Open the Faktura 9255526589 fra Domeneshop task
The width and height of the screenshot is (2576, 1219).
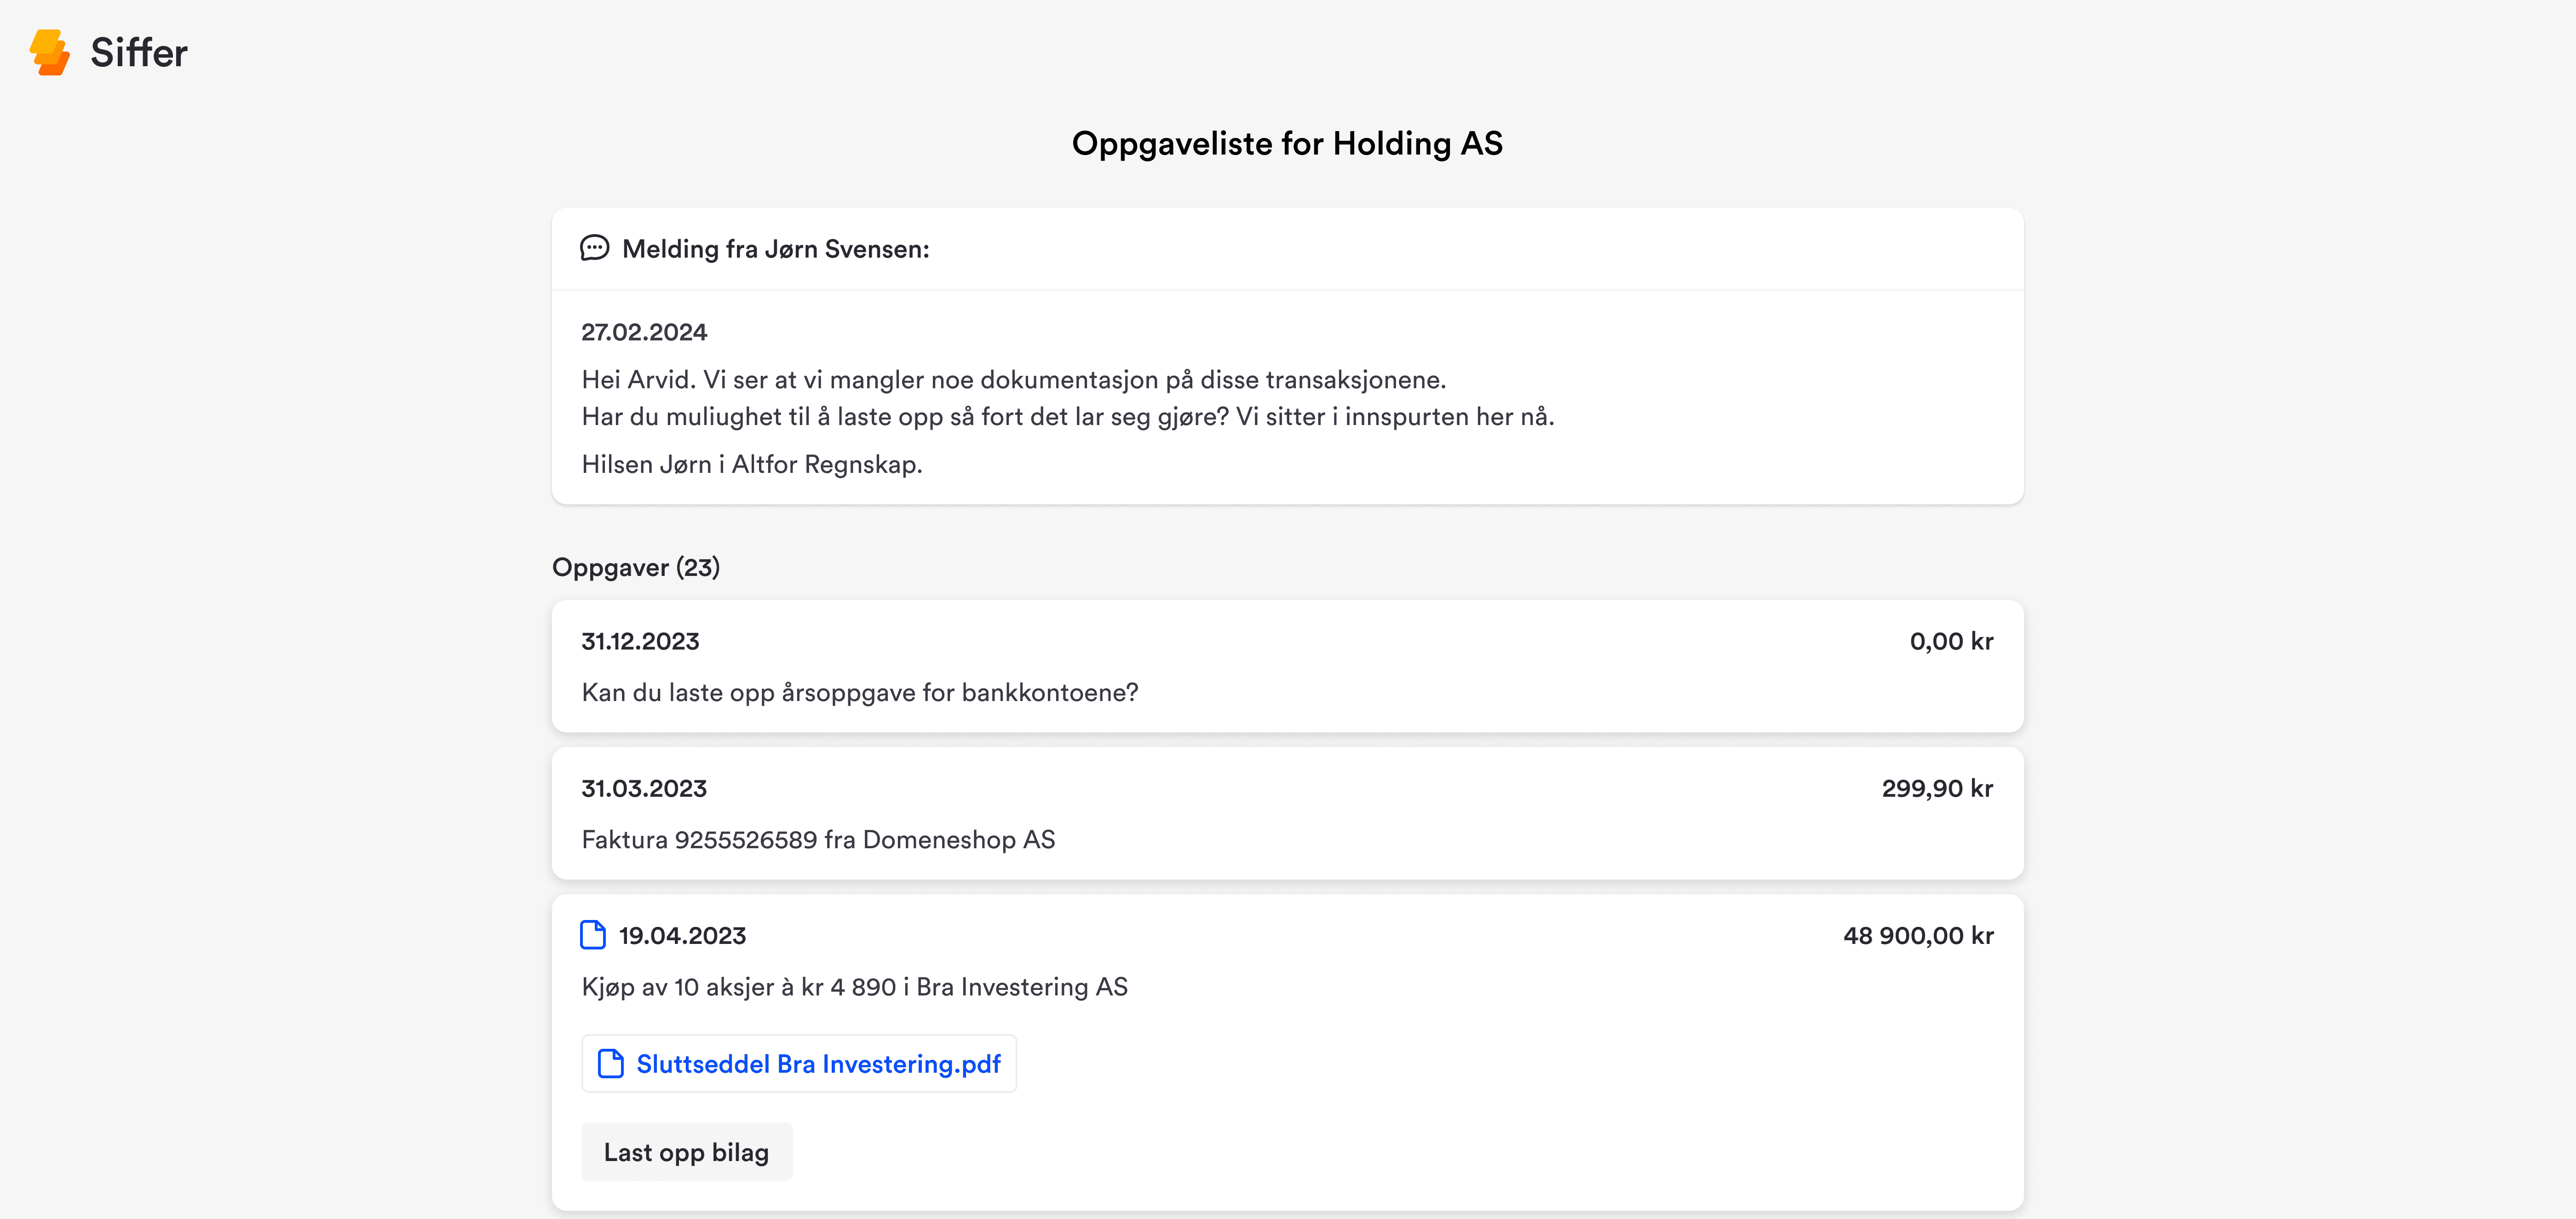[x=1287, y=813]
